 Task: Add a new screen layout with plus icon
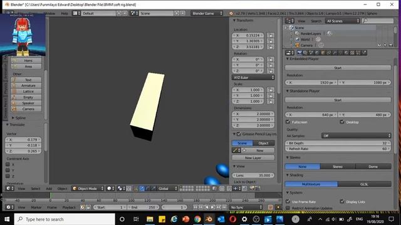[x=119, y=13]
